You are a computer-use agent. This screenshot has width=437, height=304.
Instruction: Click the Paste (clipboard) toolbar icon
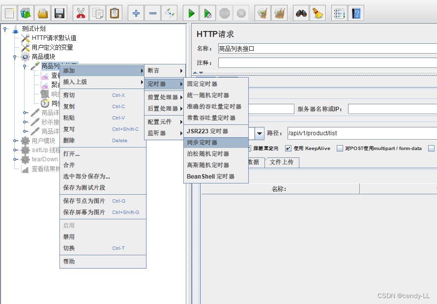click(115, 13)
